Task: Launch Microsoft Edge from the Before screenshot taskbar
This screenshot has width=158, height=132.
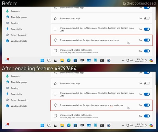Action: click(x=69, y=60)
